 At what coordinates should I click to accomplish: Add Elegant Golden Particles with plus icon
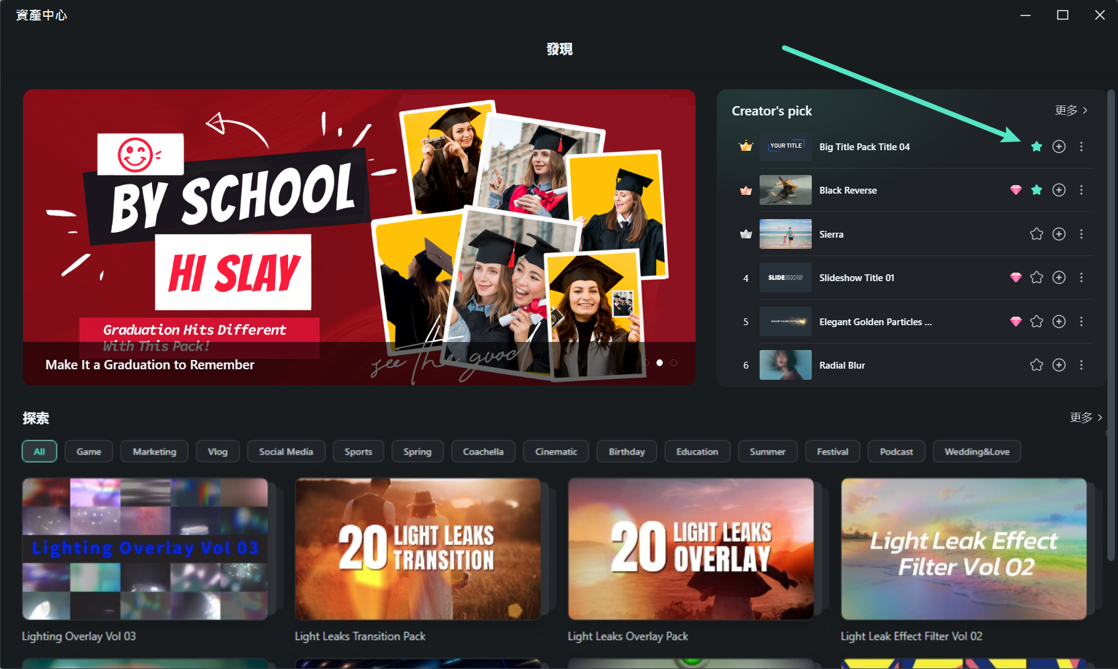pos(1059,321)
